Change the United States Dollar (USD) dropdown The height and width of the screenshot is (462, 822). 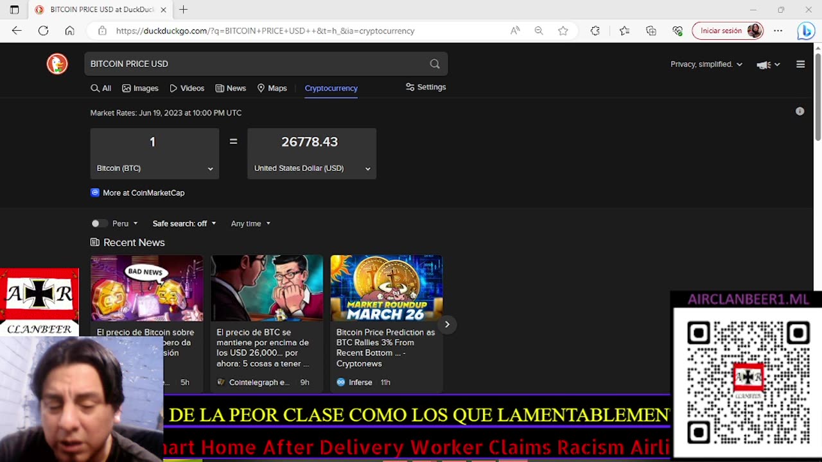(312, 168)
